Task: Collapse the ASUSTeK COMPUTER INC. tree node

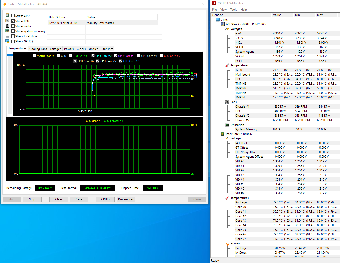Action: [x=218, y=24]
